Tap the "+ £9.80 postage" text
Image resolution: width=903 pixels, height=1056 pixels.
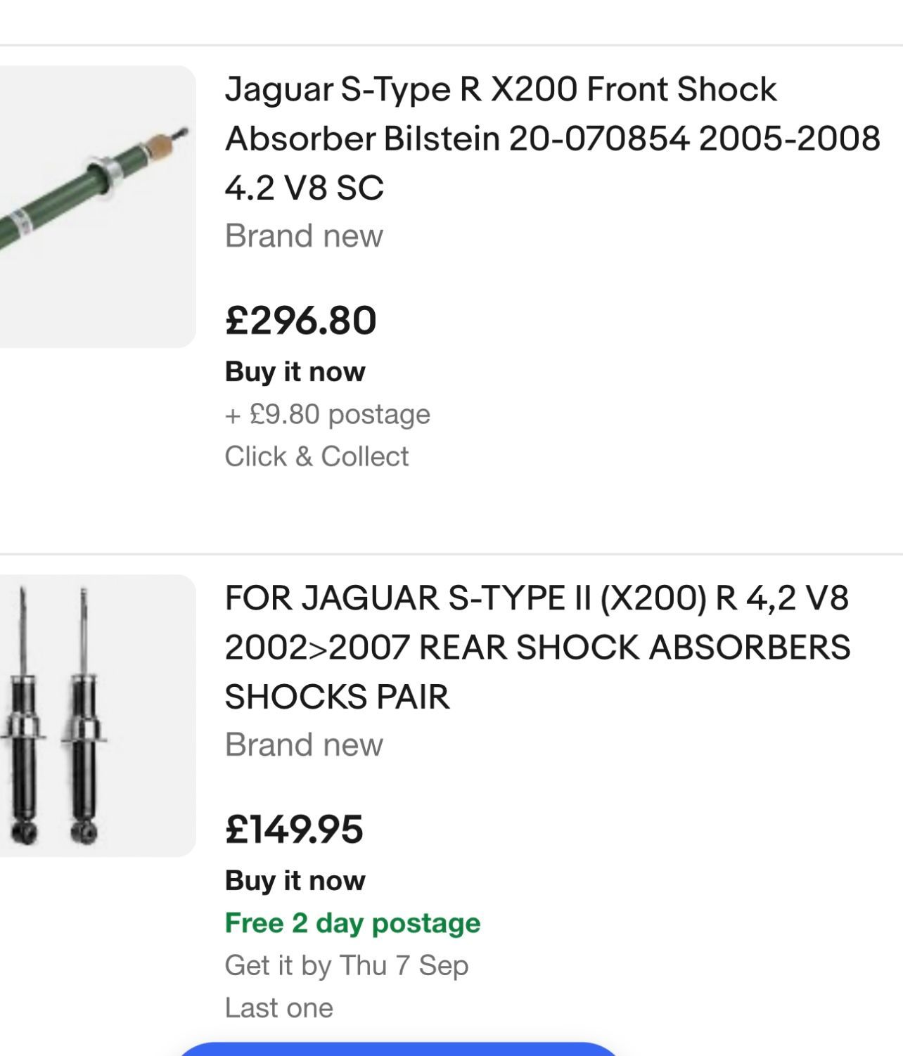327,414
